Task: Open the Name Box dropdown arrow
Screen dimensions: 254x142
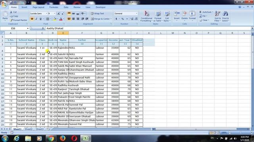Action: tap(28, 28)
